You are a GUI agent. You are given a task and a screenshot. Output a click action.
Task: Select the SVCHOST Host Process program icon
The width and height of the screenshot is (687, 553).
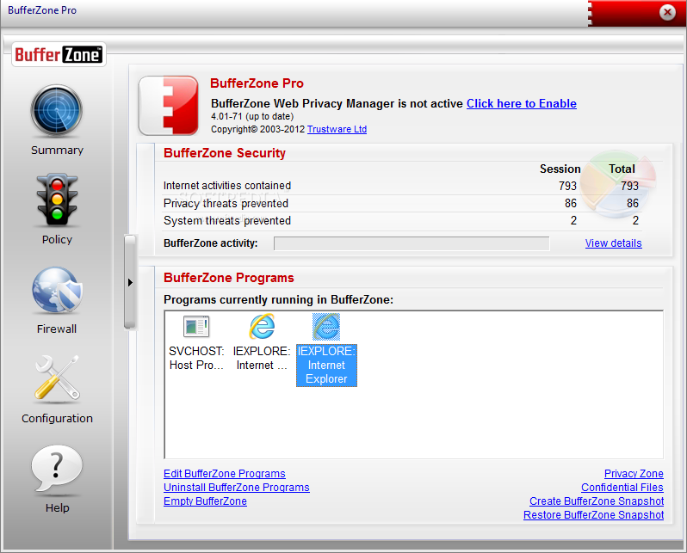[x=196, y=328]
